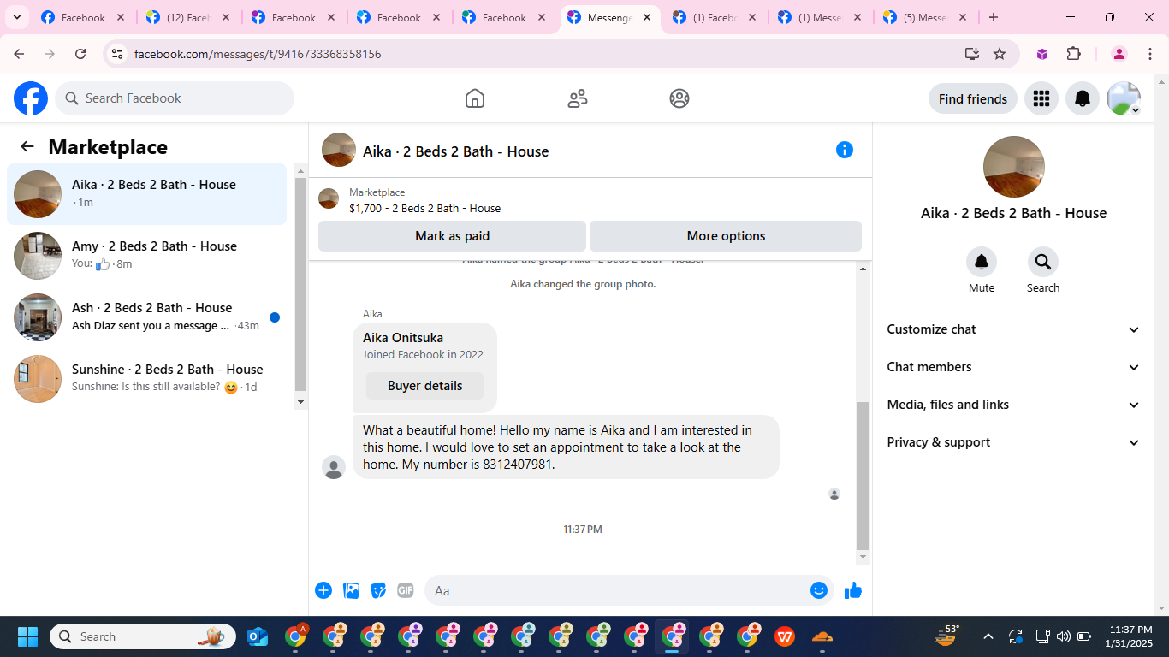
Task: View Buyer details for Aika Onitsuka
Action: click(x=424, y=386)
